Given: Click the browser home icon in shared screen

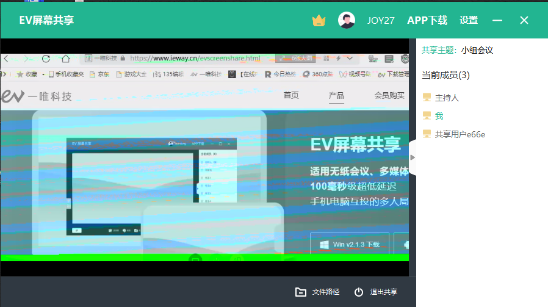Looking at the screenshot, I should pos(65,59).
